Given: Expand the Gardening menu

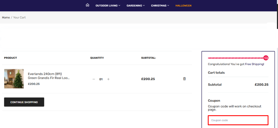Looking at the screenshot, I should (136, 6).
